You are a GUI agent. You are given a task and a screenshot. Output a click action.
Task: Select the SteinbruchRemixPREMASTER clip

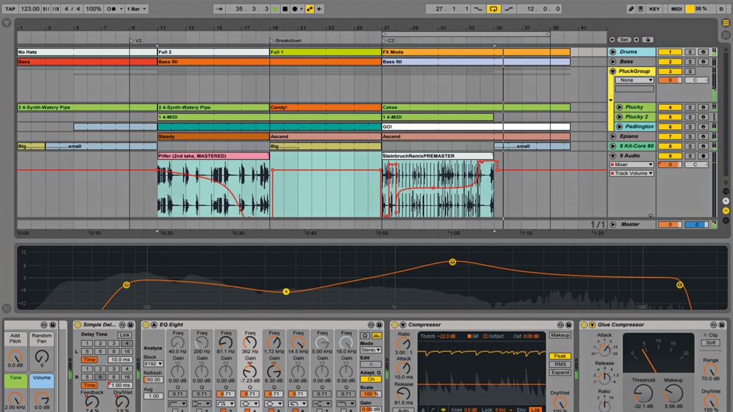point(437,156)
